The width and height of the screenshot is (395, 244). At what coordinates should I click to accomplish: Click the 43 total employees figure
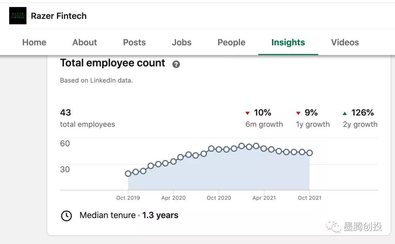[66, 113]
